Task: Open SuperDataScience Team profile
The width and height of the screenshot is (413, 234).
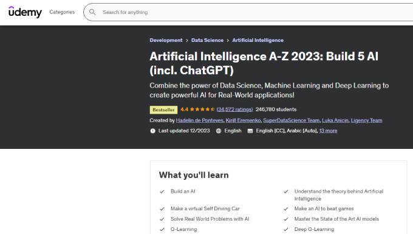Action: [x=292, y=120]
